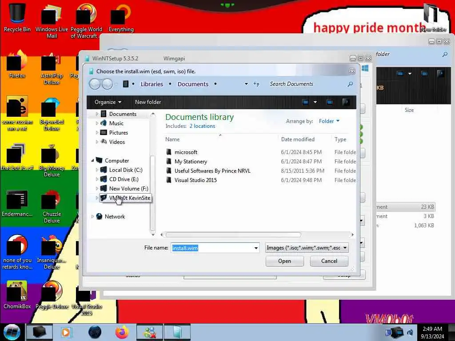This screenshot has width=455, height=341.
Task: Click the search magnifier in Search Documents
Action: click(350, 84)
